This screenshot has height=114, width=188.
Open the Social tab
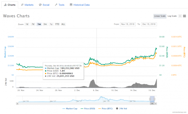pyautogui.click(x=44, y=5)
